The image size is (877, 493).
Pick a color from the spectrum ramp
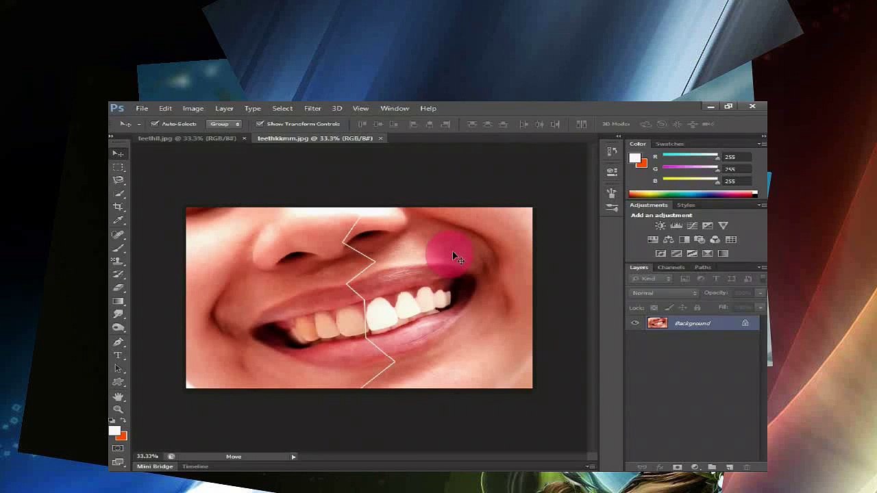(693, 194)
